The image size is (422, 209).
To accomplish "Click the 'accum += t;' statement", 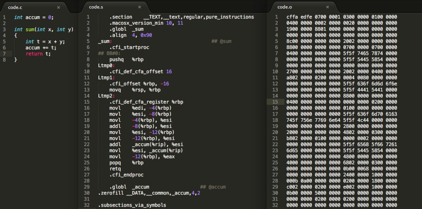I will 41,48.
